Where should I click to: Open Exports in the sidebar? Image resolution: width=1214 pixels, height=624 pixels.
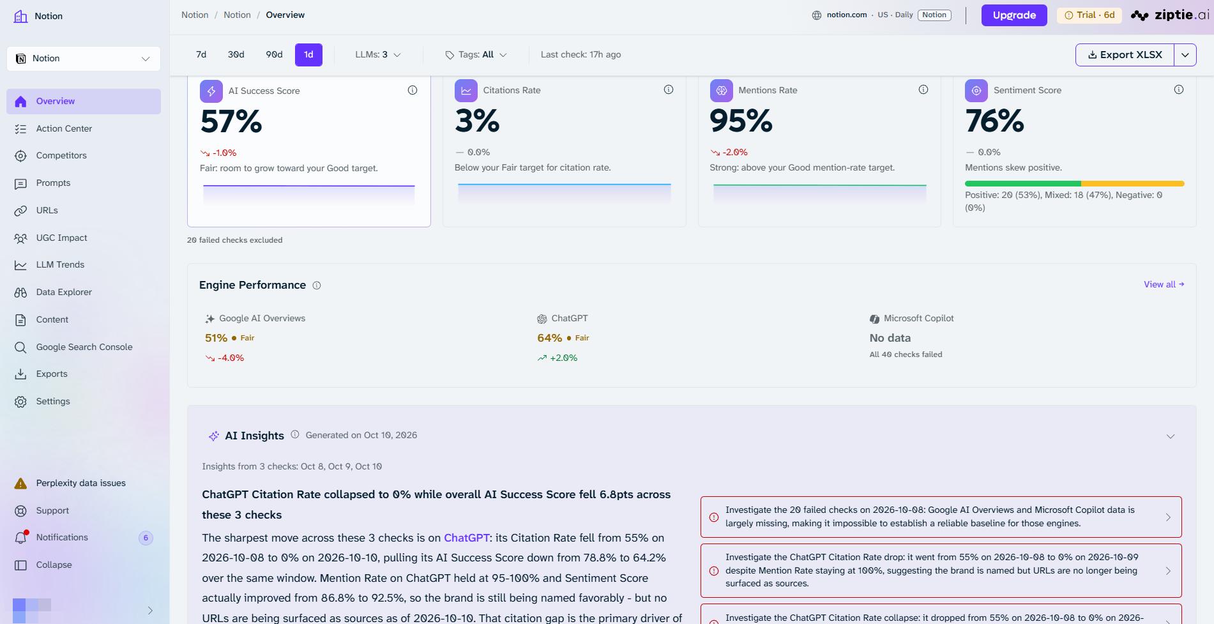point(83,374)
